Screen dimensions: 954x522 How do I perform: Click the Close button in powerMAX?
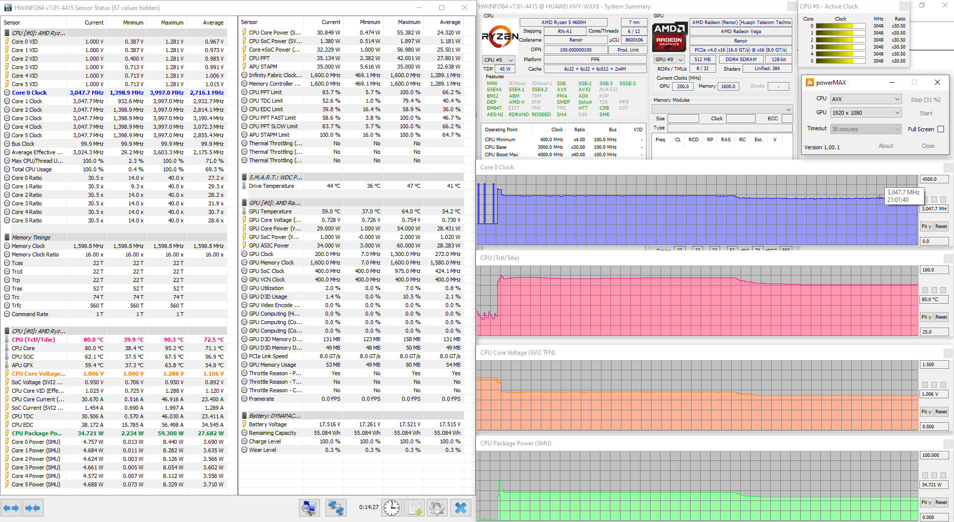(928, 146)
